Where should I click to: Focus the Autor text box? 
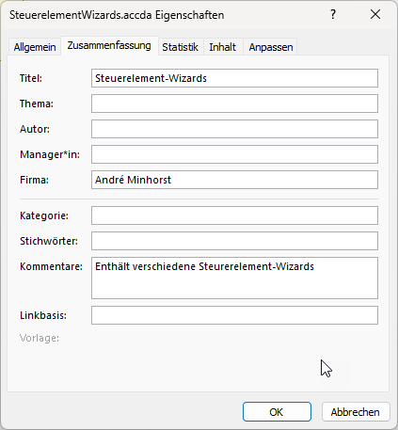[x=234, y=129]
